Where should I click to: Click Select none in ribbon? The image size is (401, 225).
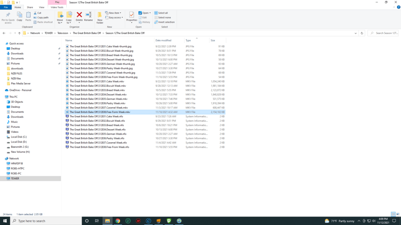162,18
